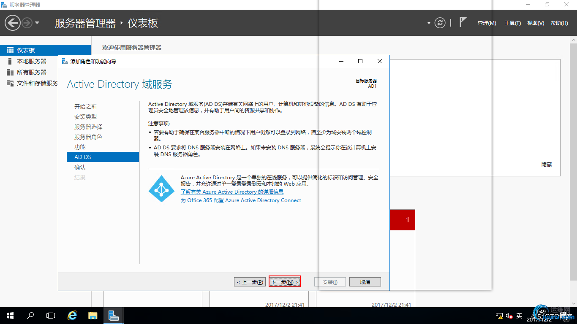
Task: Click the 英 input language indicator
Action: point(520,316)
